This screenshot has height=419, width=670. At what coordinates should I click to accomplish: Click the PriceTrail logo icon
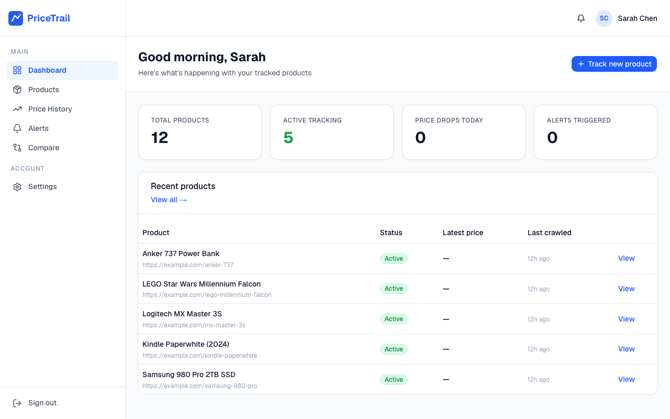click(16, 18)
